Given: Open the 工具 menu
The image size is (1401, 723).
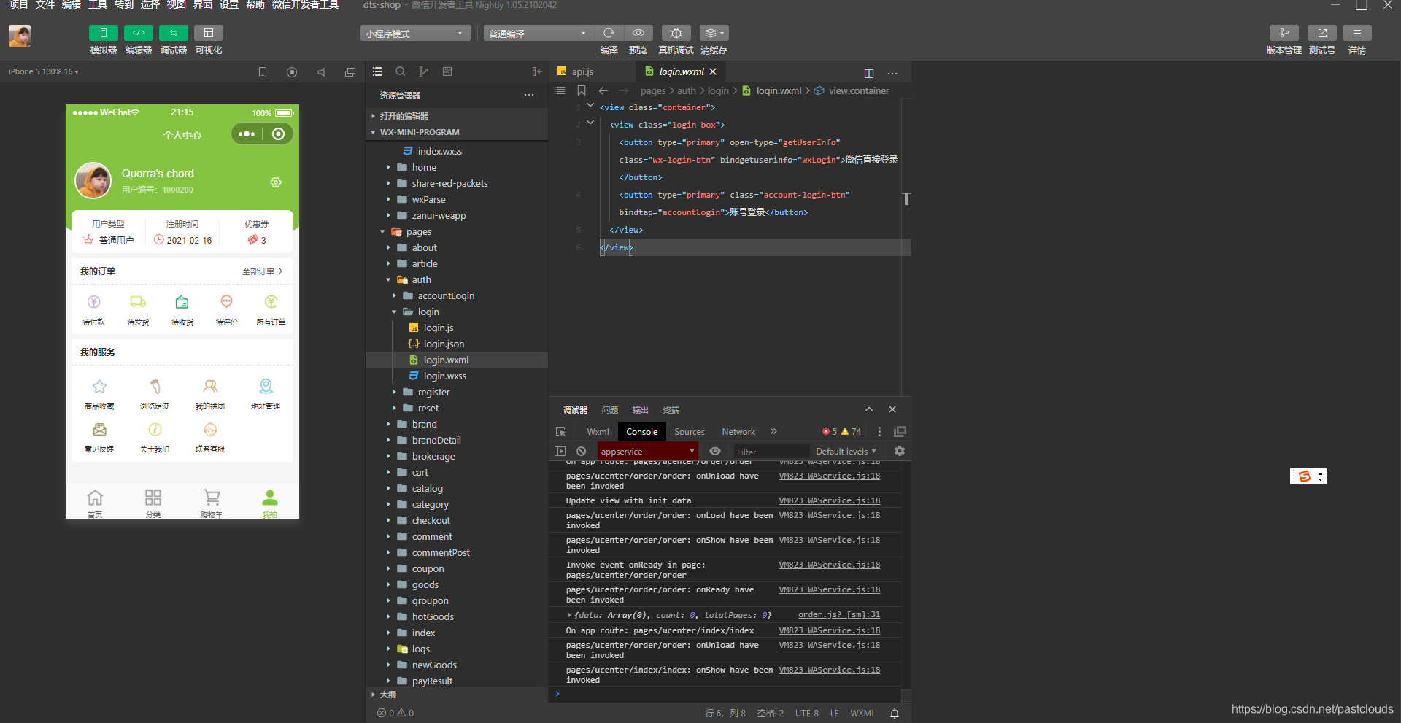Looking at the screenshot, I should 98,5.
